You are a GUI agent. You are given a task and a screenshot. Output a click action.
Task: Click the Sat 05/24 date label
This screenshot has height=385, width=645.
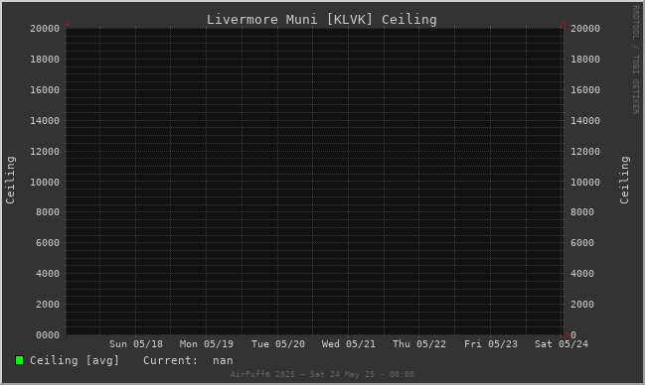coord(562,344)
